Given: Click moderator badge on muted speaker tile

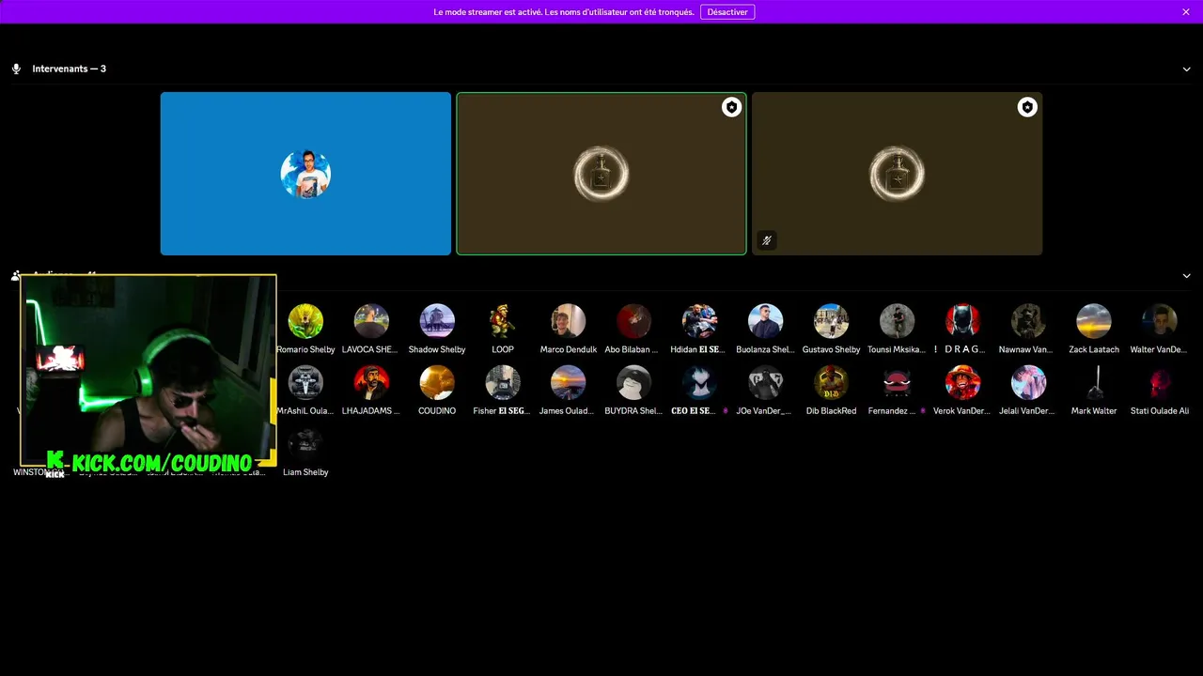Looking at the screenshot, I should [1027, 107].
